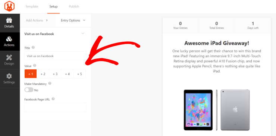Image resolution: width=276 pixels, height=136 pixels.
Task: Select entry value +2
Action: 43,74
